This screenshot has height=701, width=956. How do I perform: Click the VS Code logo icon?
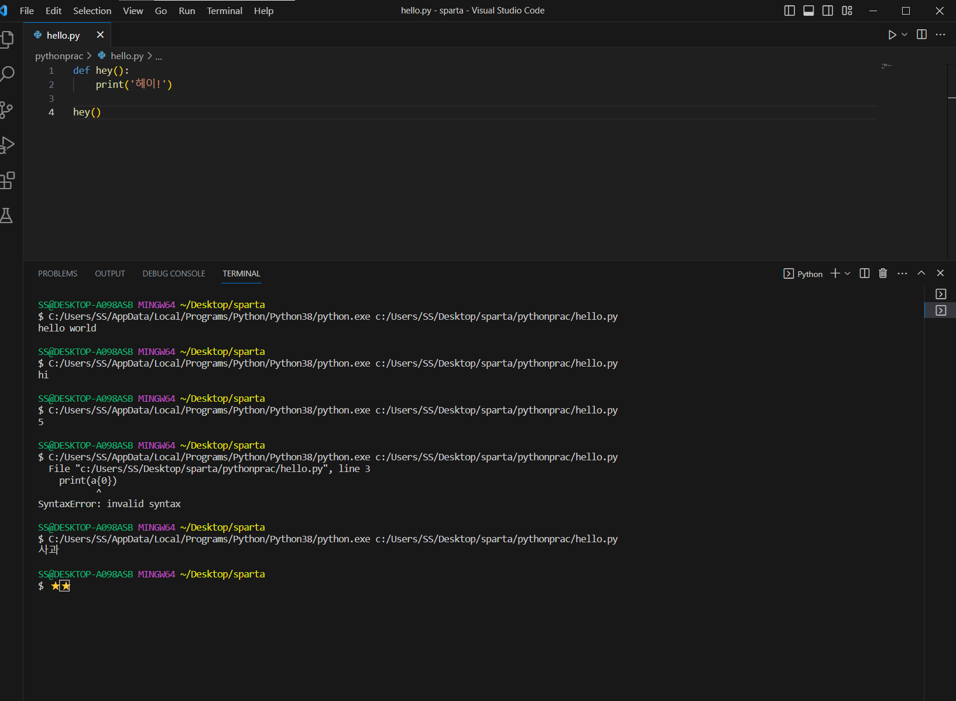tap(4, 11)
